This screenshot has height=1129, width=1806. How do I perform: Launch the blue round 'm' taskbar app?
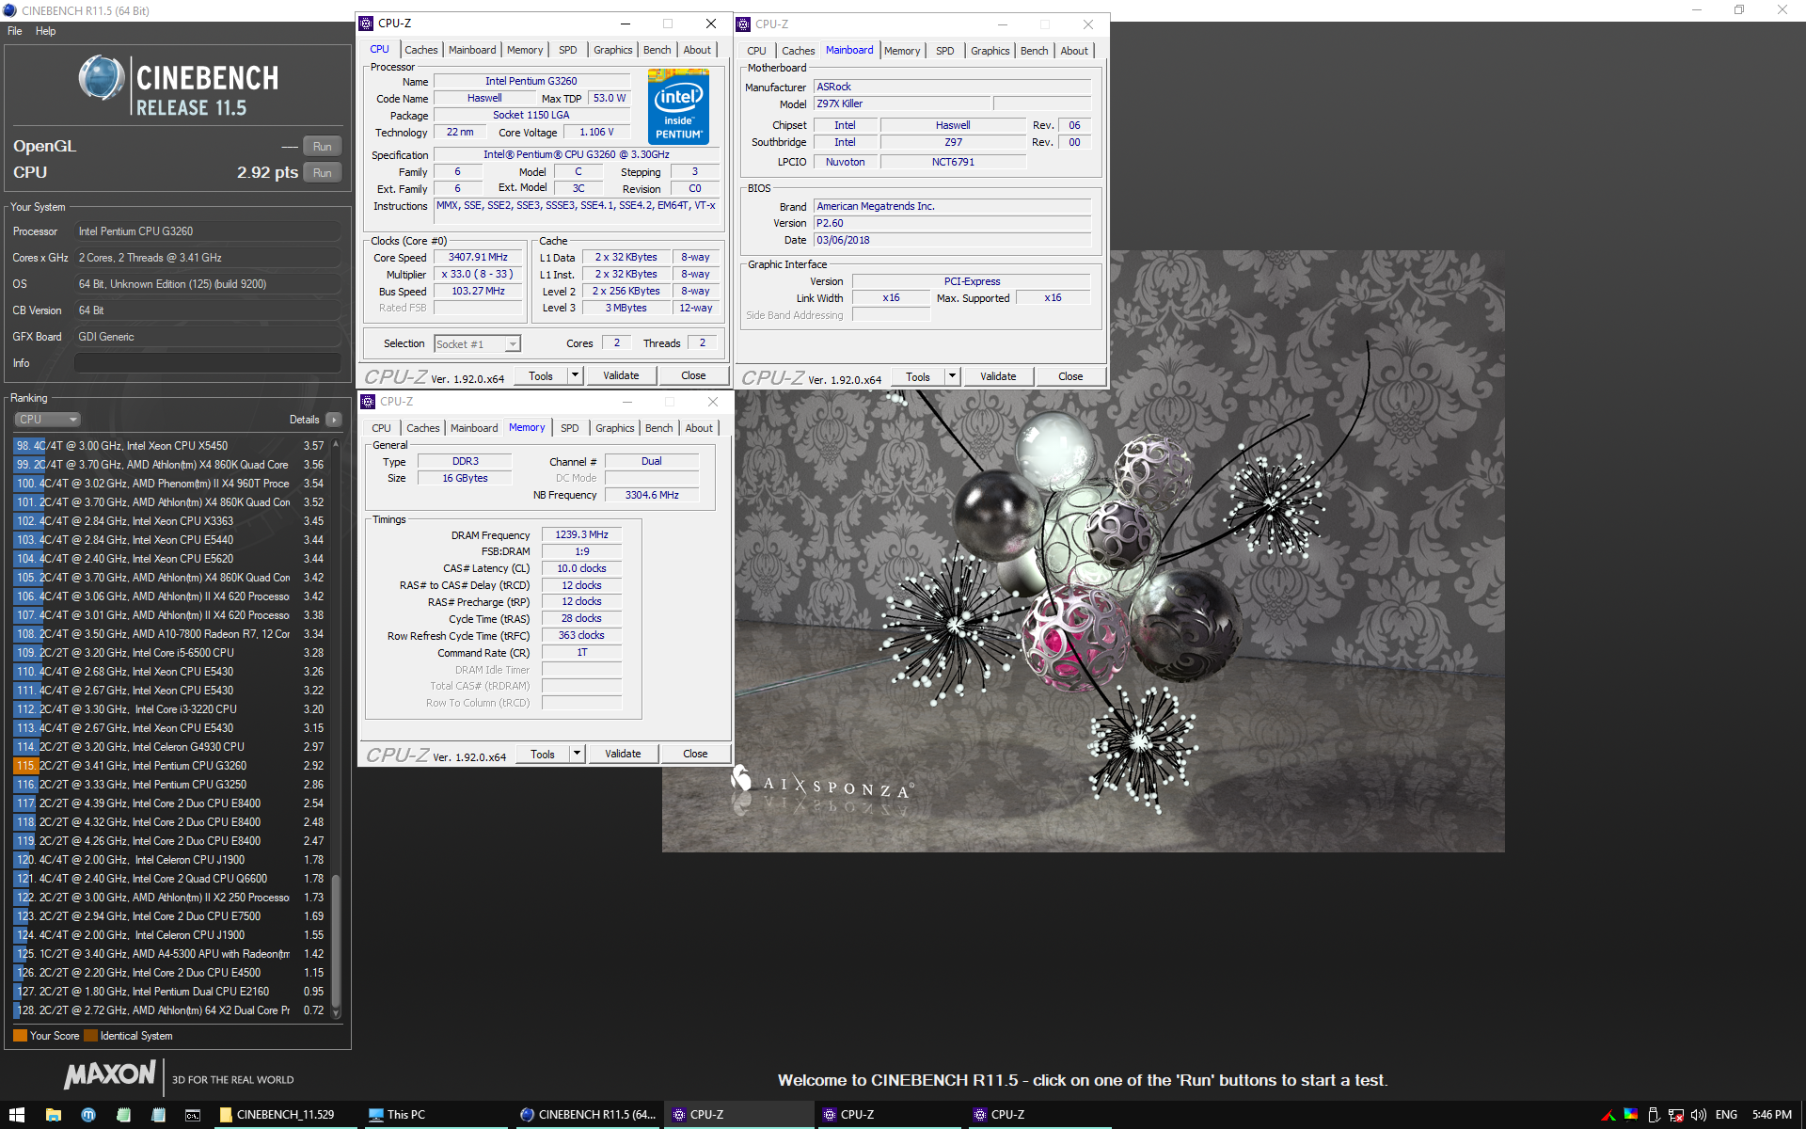pos(88,1115)
